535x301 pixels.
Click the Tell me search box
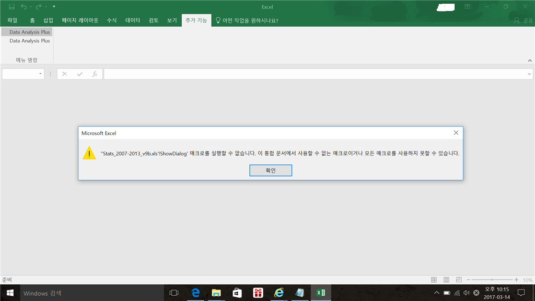(x=247, y=20)
